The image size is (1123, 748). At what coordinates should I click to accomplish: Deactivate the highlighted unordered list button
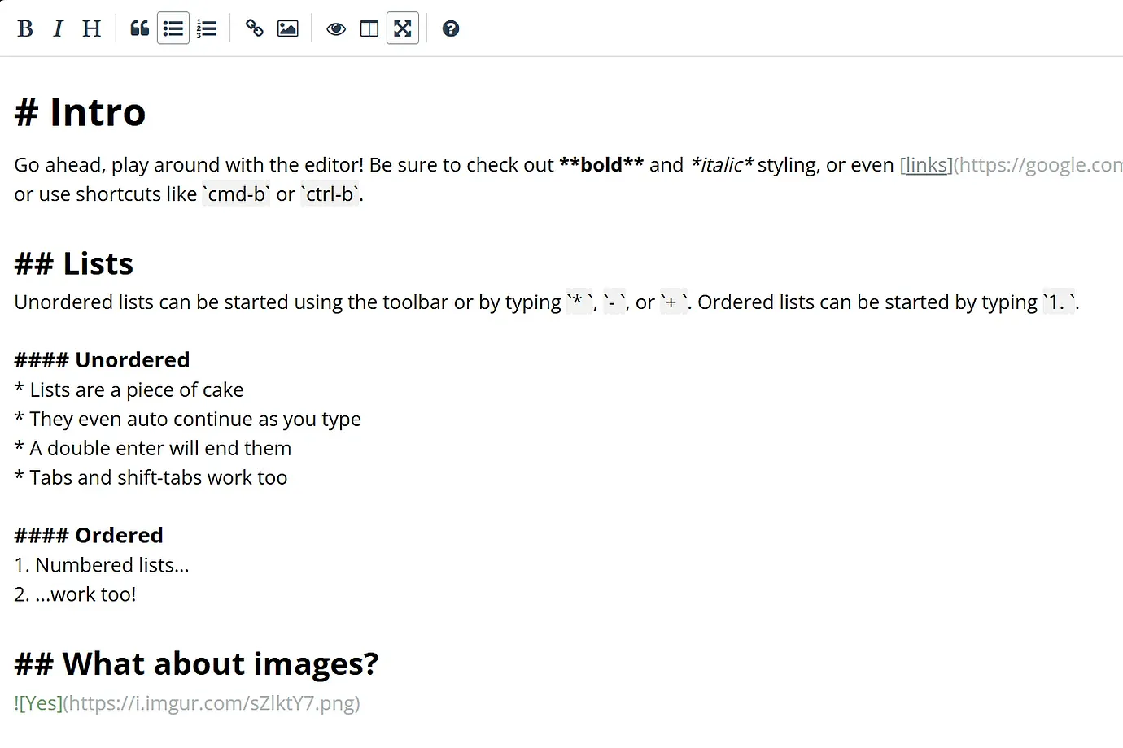point(173,28)
